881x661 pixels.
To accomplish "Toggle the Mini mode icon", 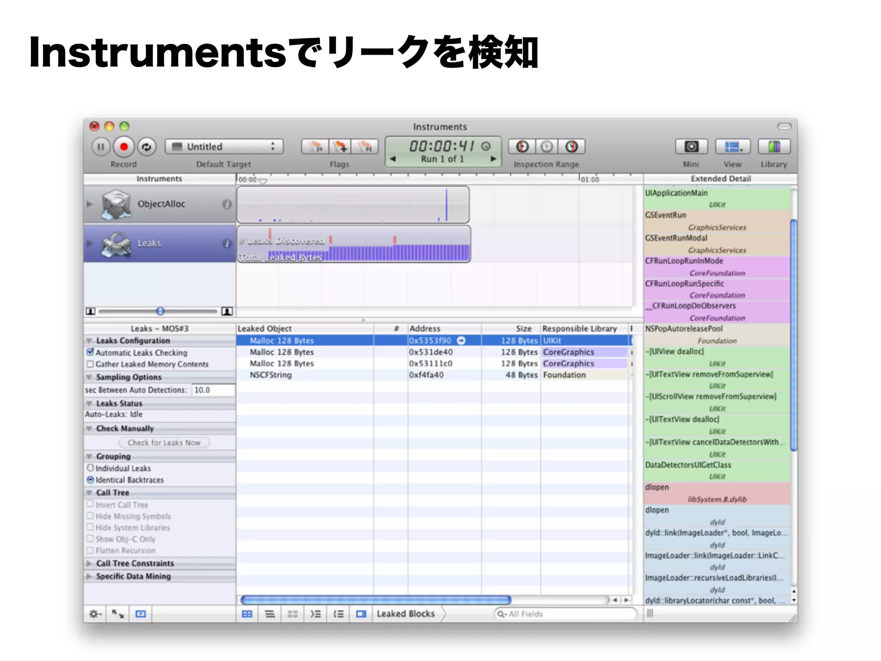I will (x=691, y=147).
